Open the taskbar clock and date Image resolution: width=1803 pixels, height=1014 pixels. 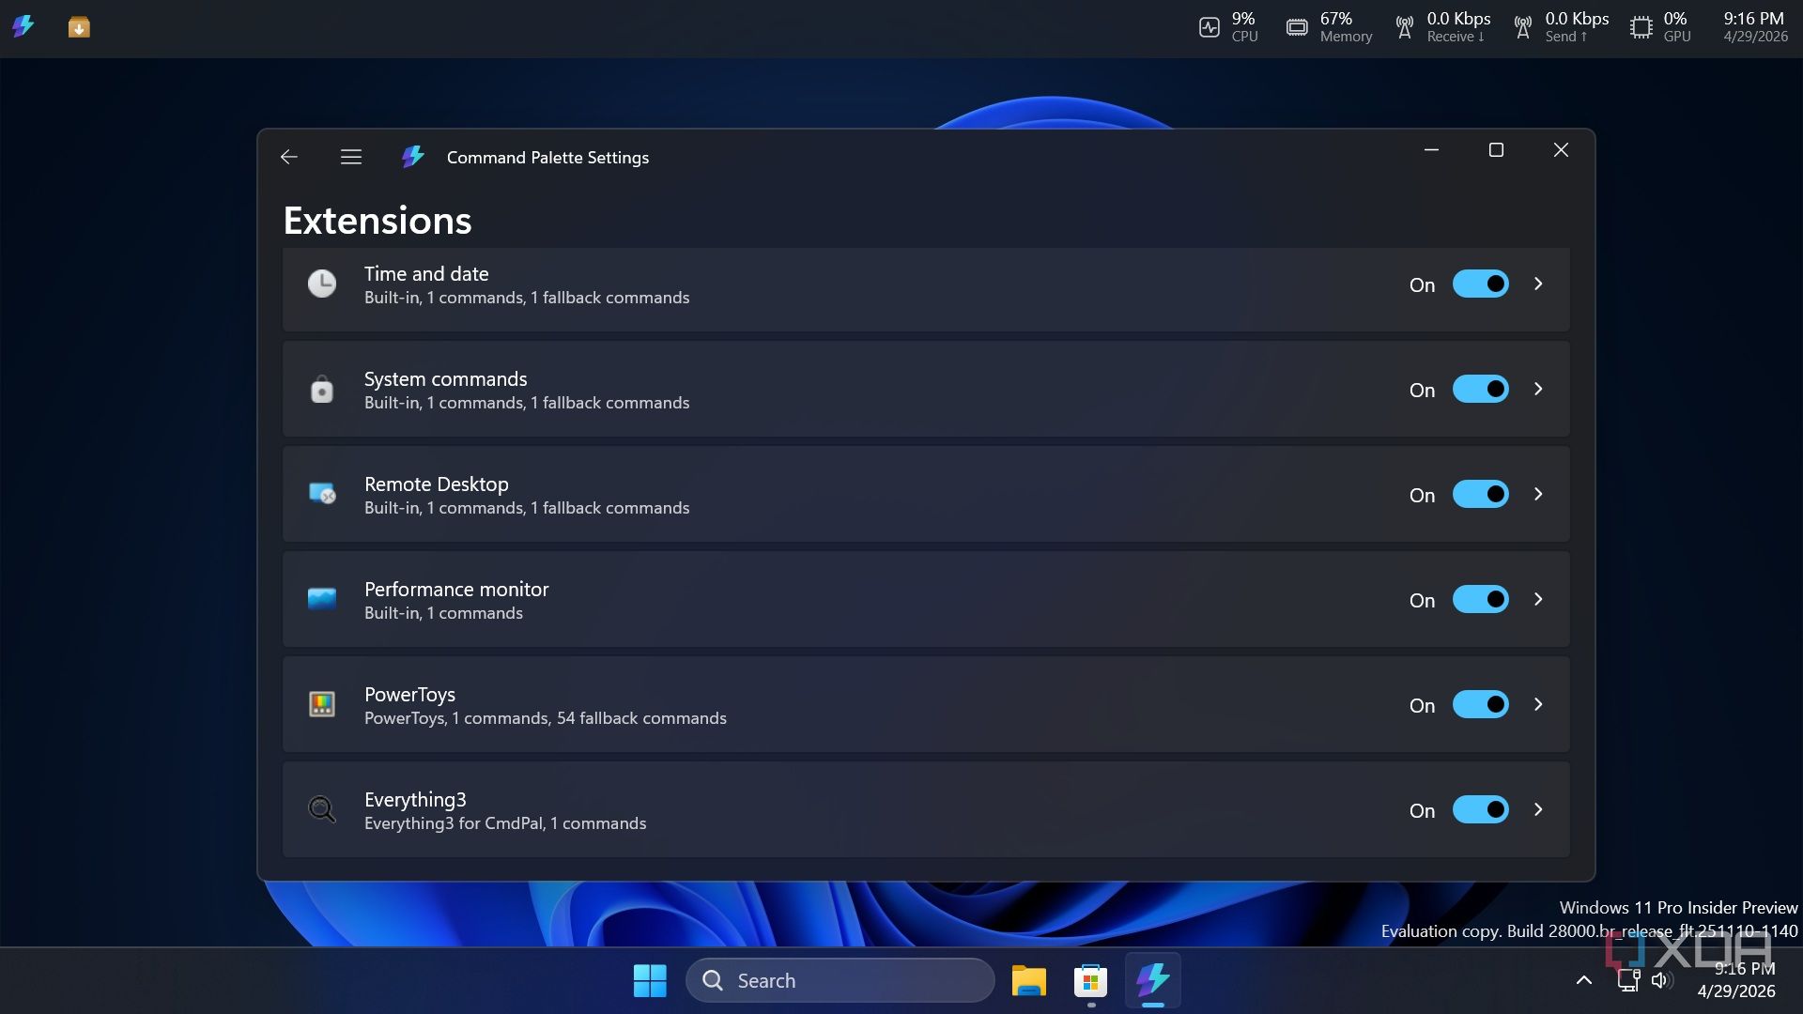(x=1736, y=980)
